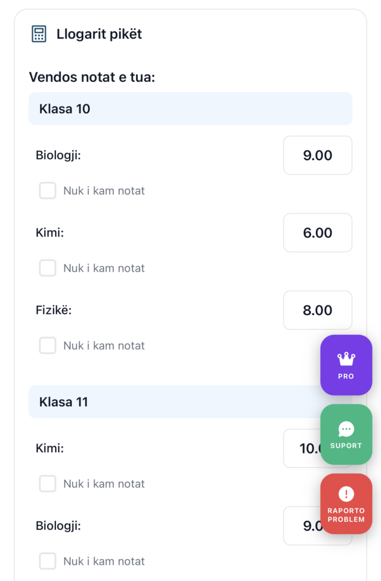381x581 pixels.
Task: Enable 'Nuk i kam notat' under Klasa 11 Kimi
Action: (x=48, y=483)
